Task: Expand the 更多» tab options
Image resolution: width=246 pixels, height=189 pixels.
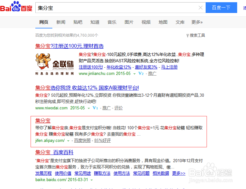Action: click(x=197, y=22)
